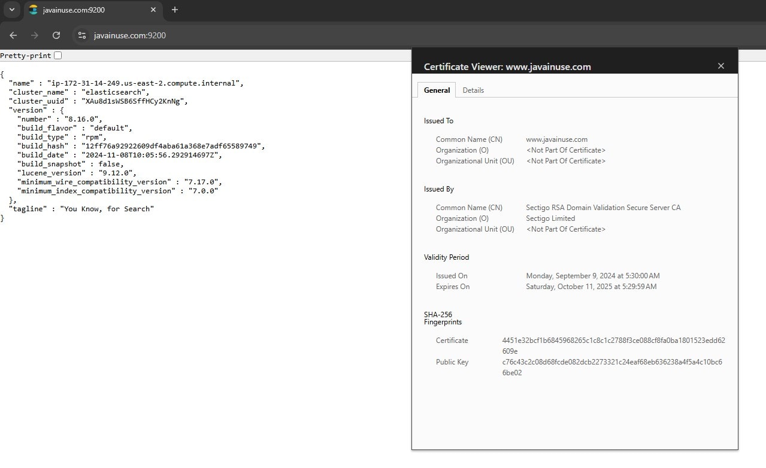The image size is (766, 468).
Task: Click the Issued On date value
Action: click(593, 276)
